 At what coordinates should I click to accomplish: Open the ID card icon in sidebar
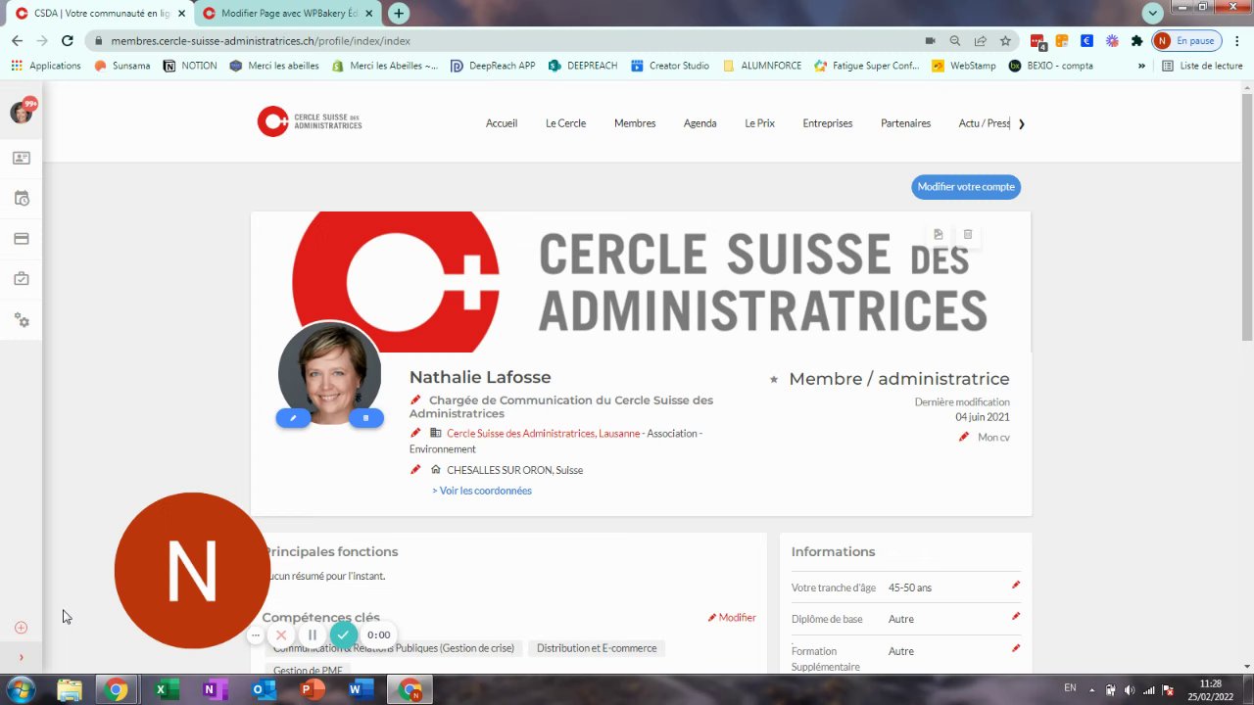pos(21,158)
